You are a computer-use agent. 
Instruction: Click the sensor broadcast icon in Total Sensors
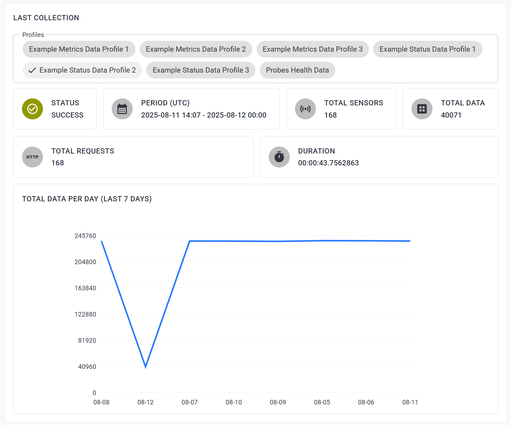(x=305, y=109)
